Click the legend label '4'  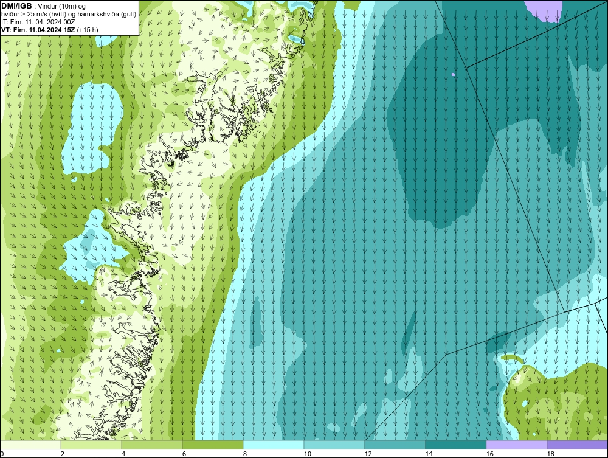[x=123, y=454]
